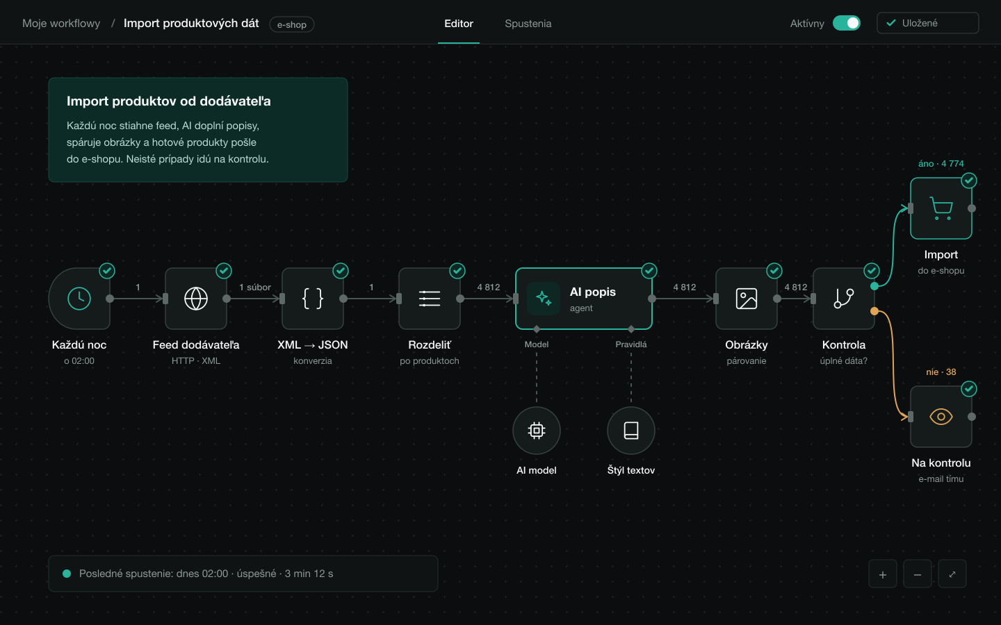1001x625 pixels.
Task: Open the AI model chip sub-node
Action: point(537,431)
